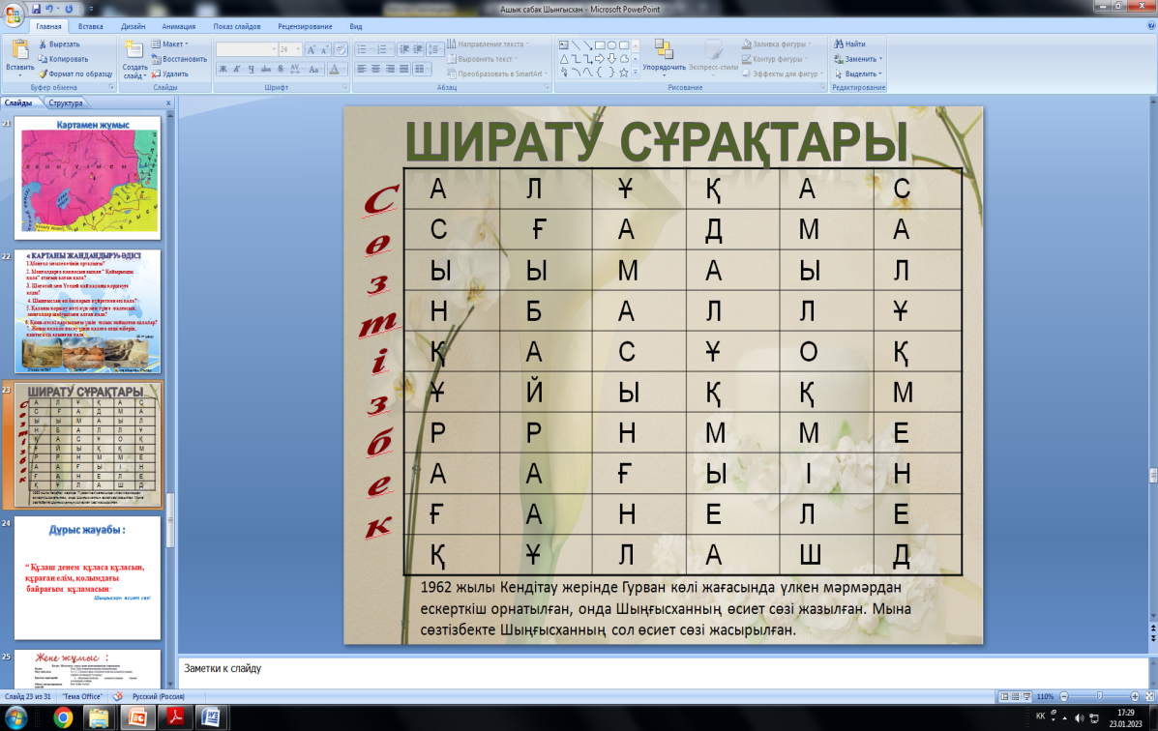Toggle underline (Ч) text formatting
1158x731 pixels.
pos(250,69)
